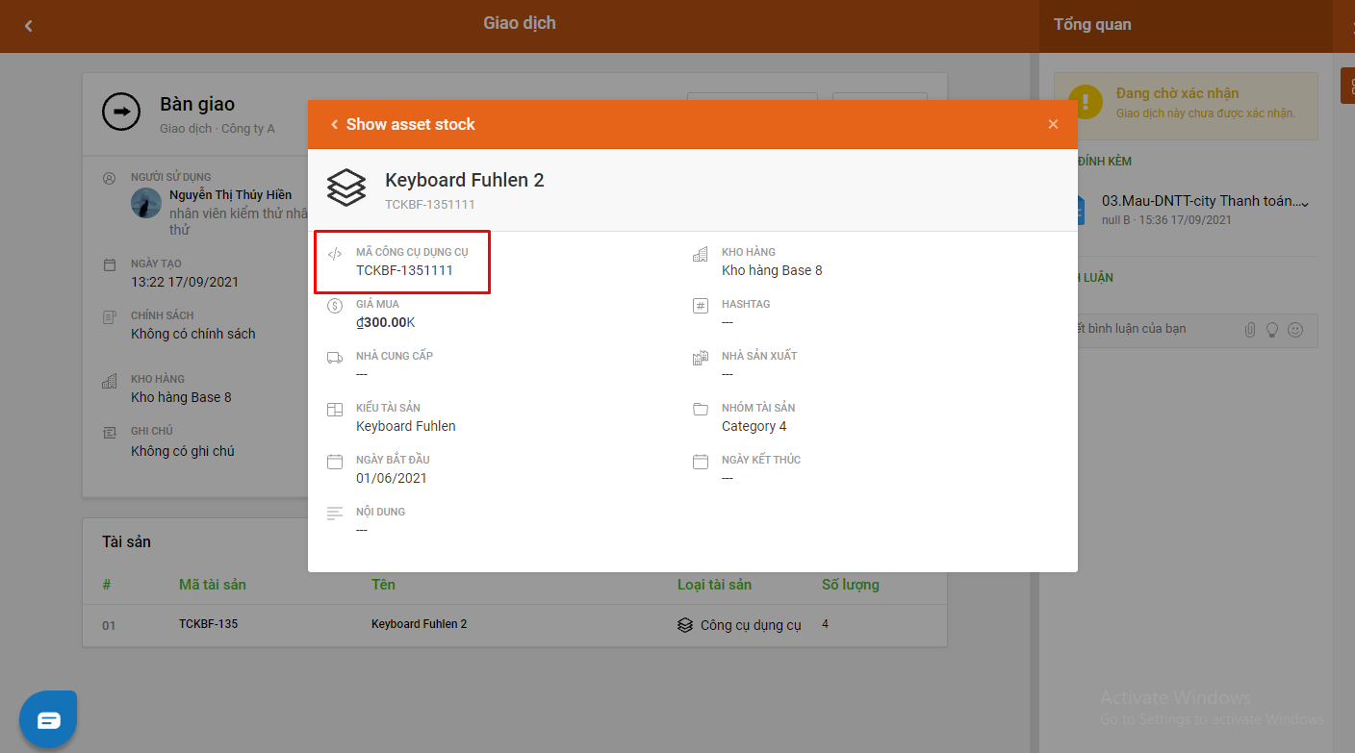Screen dimensions: 1355x753
Task: Click the 01/06/2021 start date value
Action: click(x=392, y=478)
